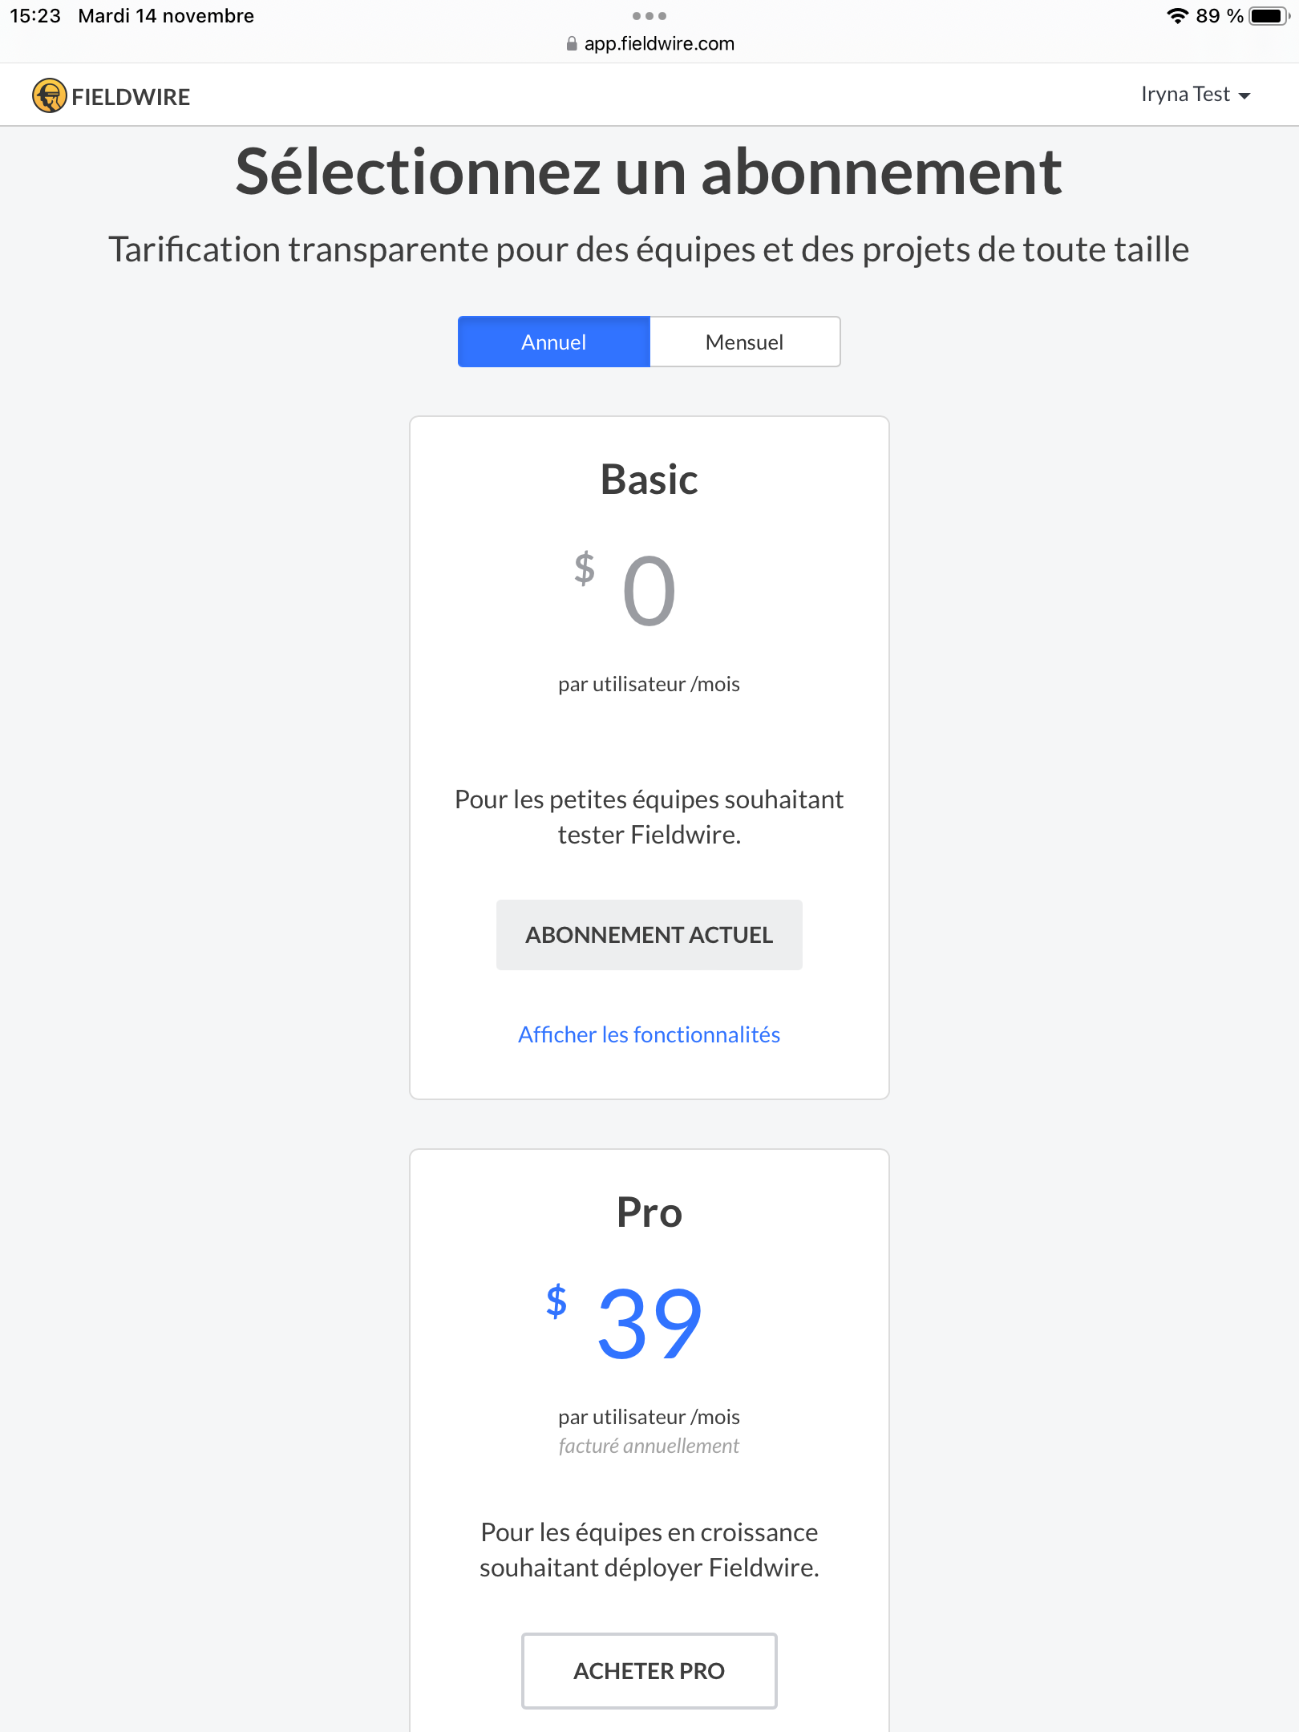Click the Fieldwire hard-hat logo icon

pyautogui.click(x=50, y=95)
